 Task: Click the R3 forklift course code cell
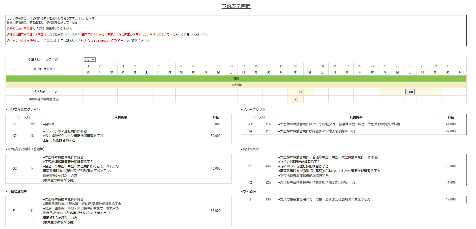click(x=250, y=124)
